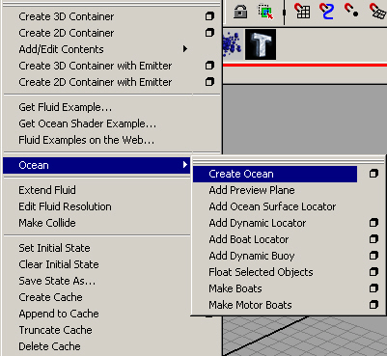387x356 pixels.
Task: Choose Float Selected Objects
Action: [261, 272]
